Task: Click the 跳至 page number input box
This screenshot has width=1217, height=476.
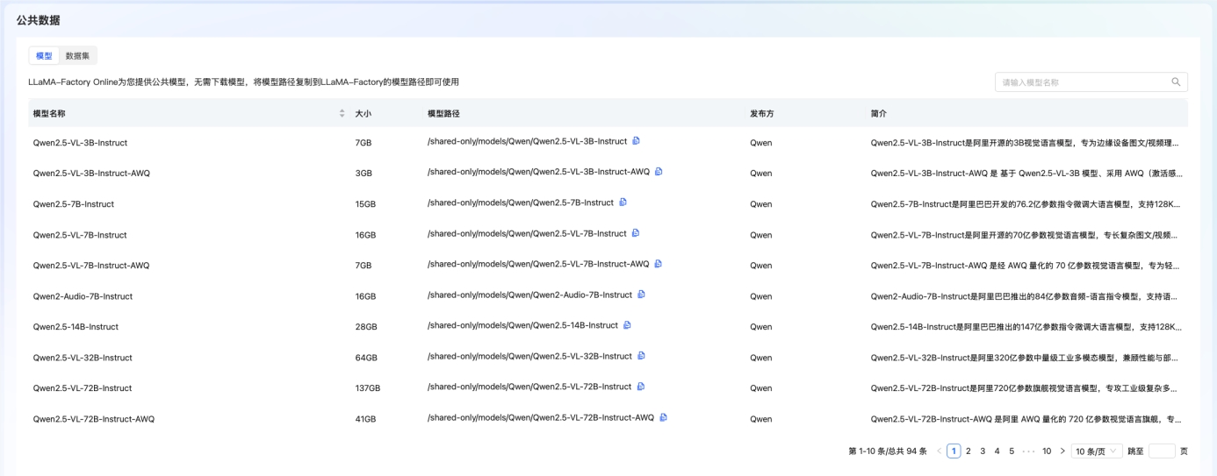Action: [x=1161, y=451]
